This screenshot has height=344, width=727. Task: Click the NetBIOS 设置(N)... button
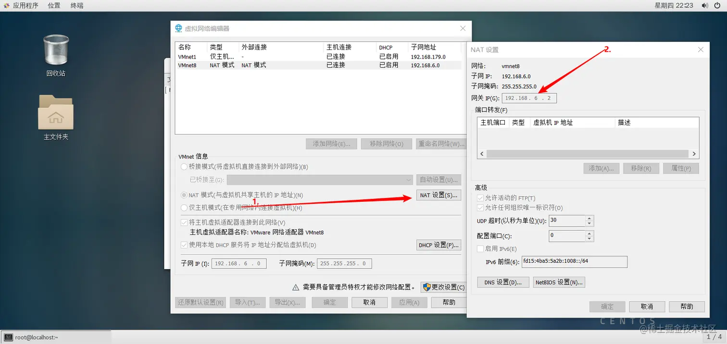tap(559, 282)
